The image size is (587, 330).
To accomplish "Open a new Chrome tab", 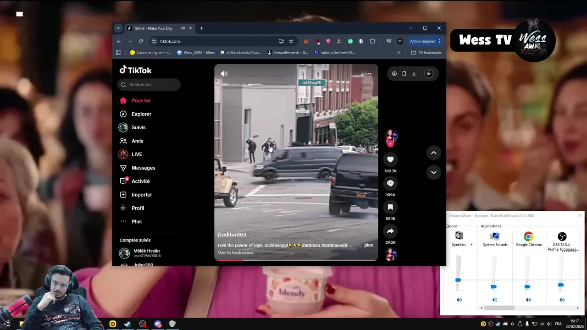I will (x=201, y=28).
